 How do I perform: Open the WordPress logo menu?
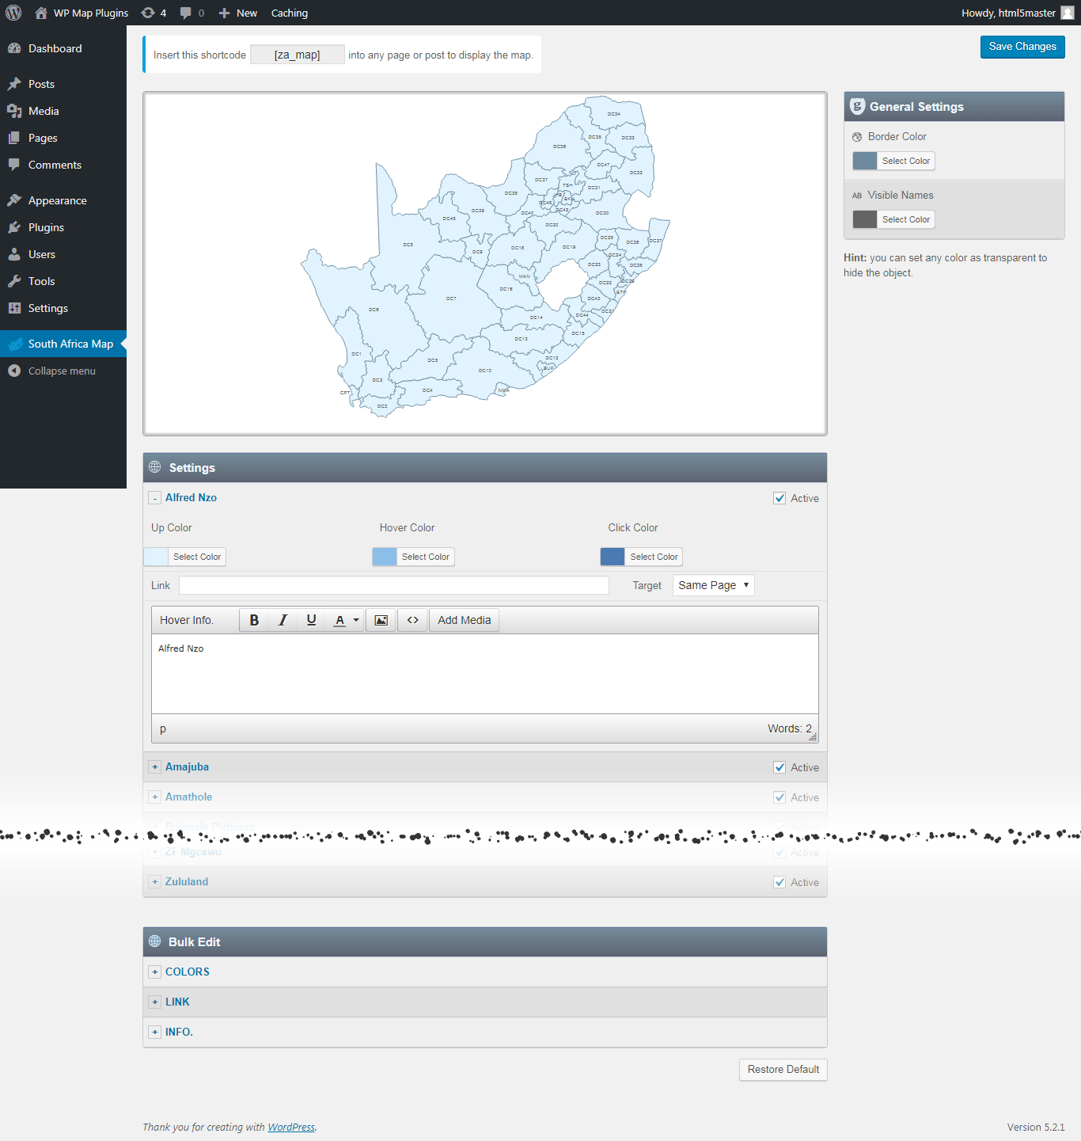tap(13, 13)
